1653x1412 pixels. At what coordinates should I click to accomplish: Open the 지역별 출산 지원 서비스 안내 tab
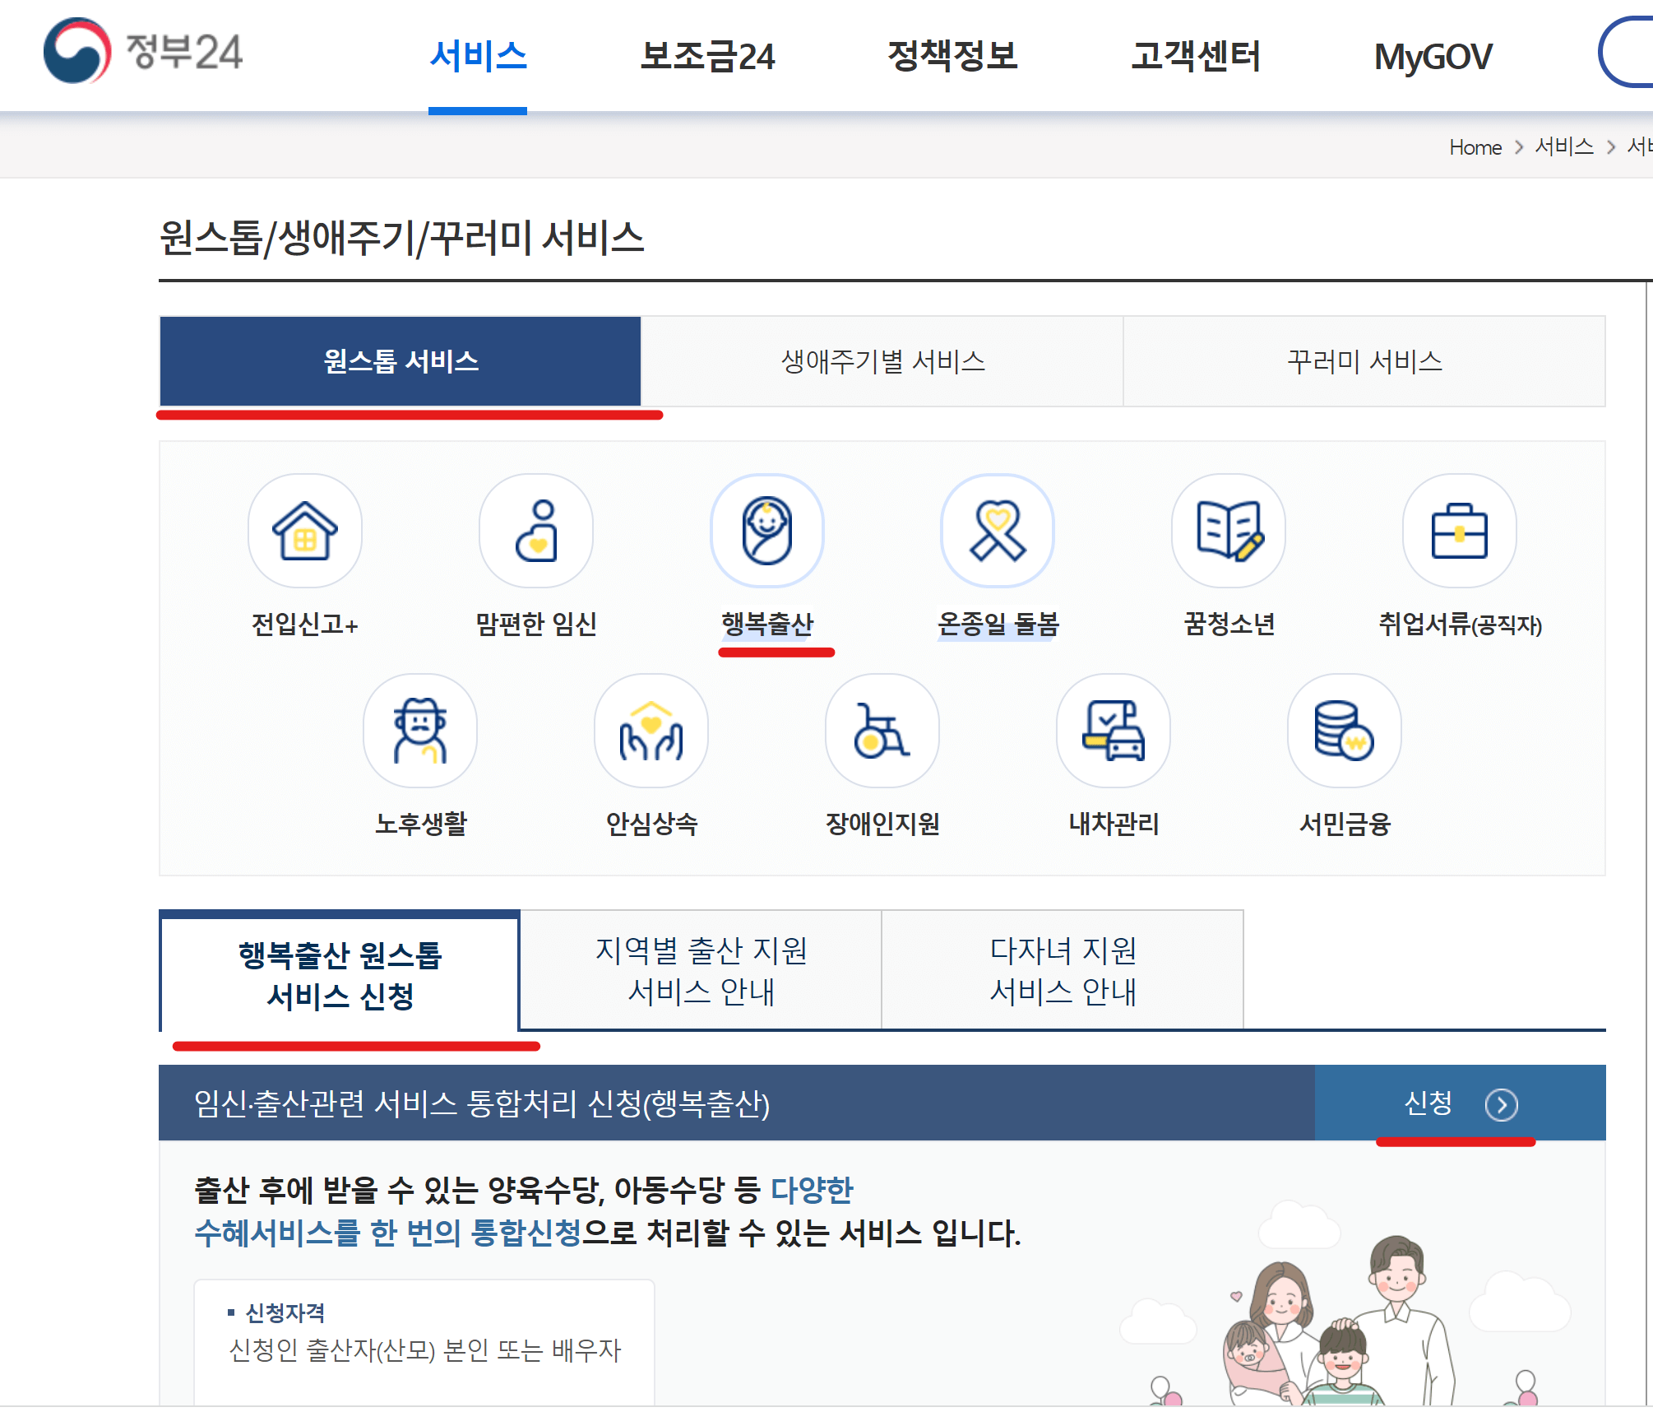700,971
